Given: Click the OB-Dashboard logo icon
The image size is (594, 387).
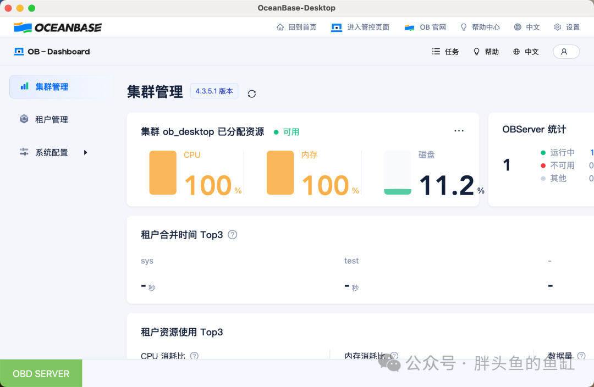Looking at the screenshot, I should 19,52.
